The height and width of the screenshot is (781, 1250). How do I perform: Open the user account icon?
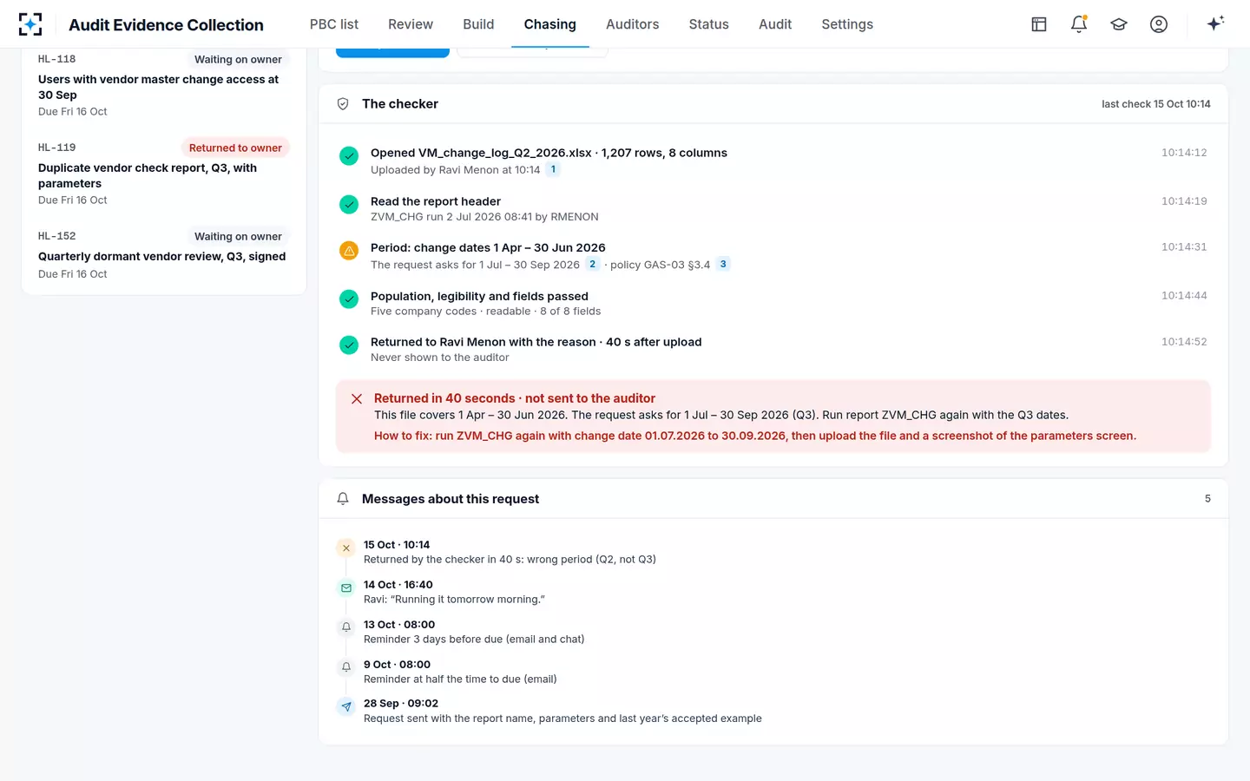point(1159,24)
